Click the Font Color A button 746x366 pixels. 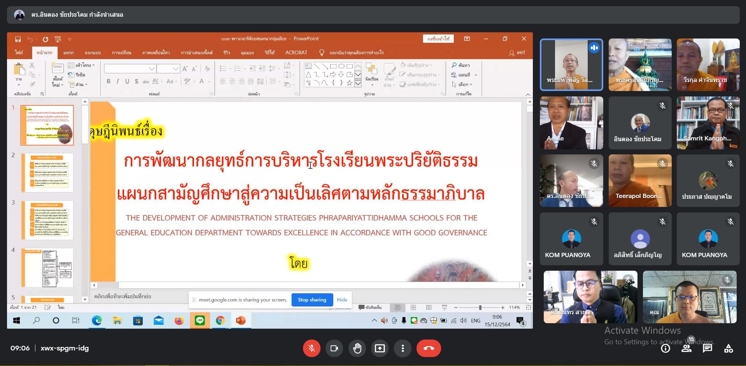(x=201, y=81)
